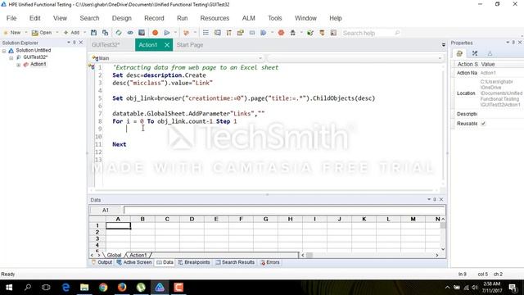Click the green refresh arrows toolbar icon

tap(118, 33)
